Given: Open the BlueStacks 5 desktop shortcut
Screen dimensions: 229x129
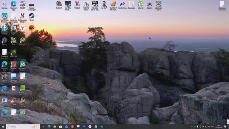Looking at the screenshot, I should tap(23, 41).
